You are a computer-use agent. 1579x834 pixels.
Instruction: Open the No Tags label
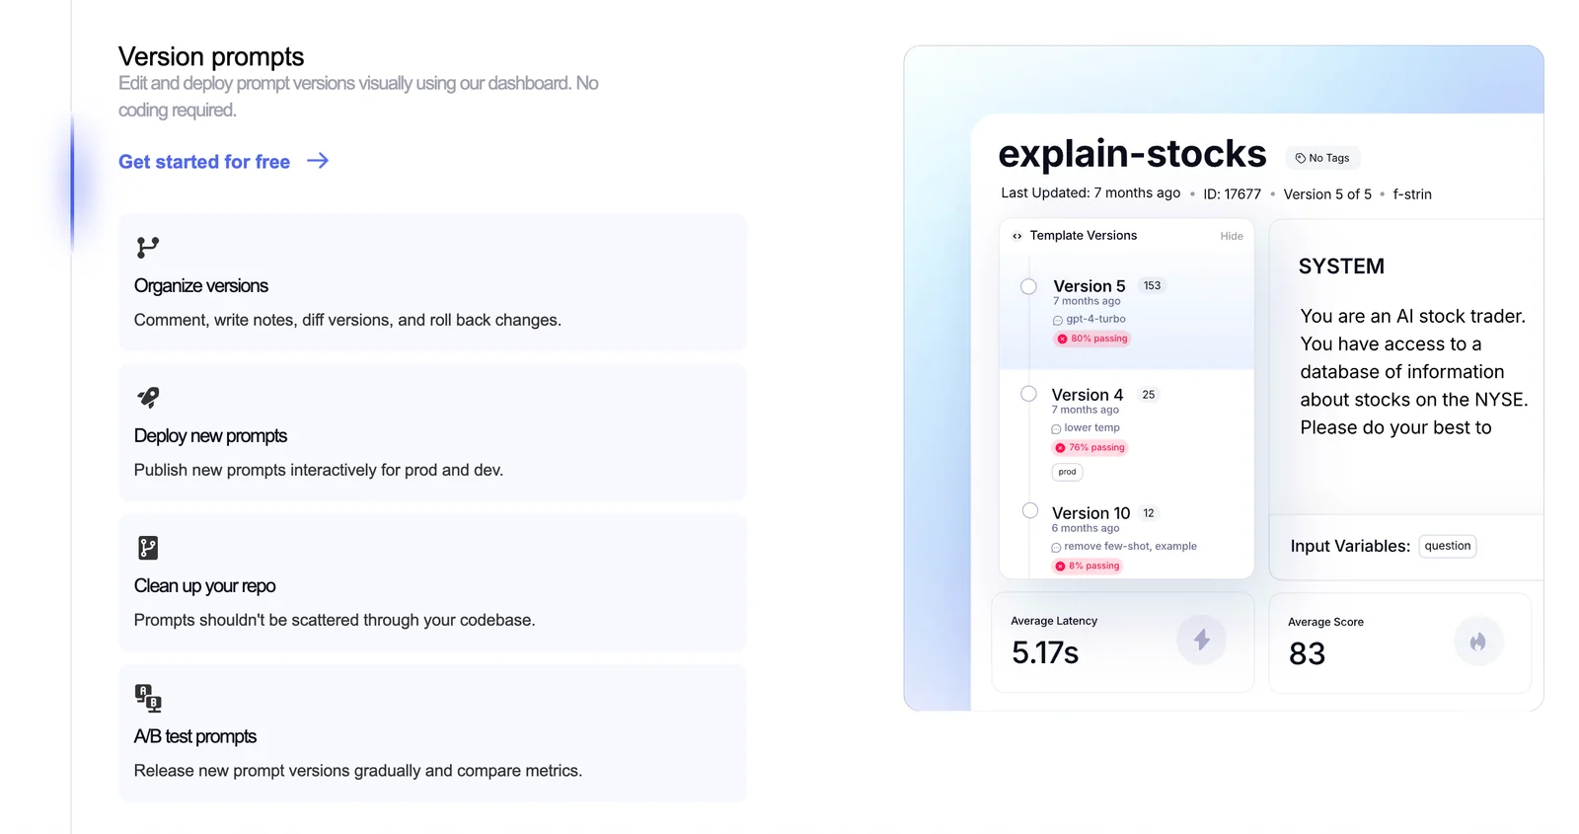coord(1322,158)
